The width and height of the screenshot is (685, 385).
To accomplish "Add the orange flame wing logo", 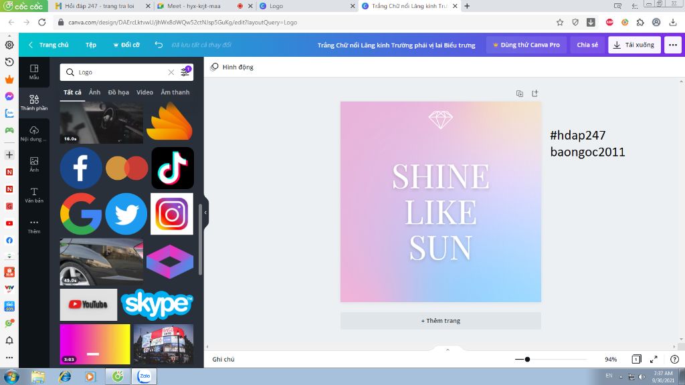I will (x=169, y=122).
